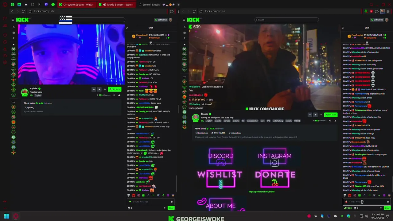The image size is (393, 221).
Task: Click report warning icon on Moxie channel
Action: pos(335,121)
